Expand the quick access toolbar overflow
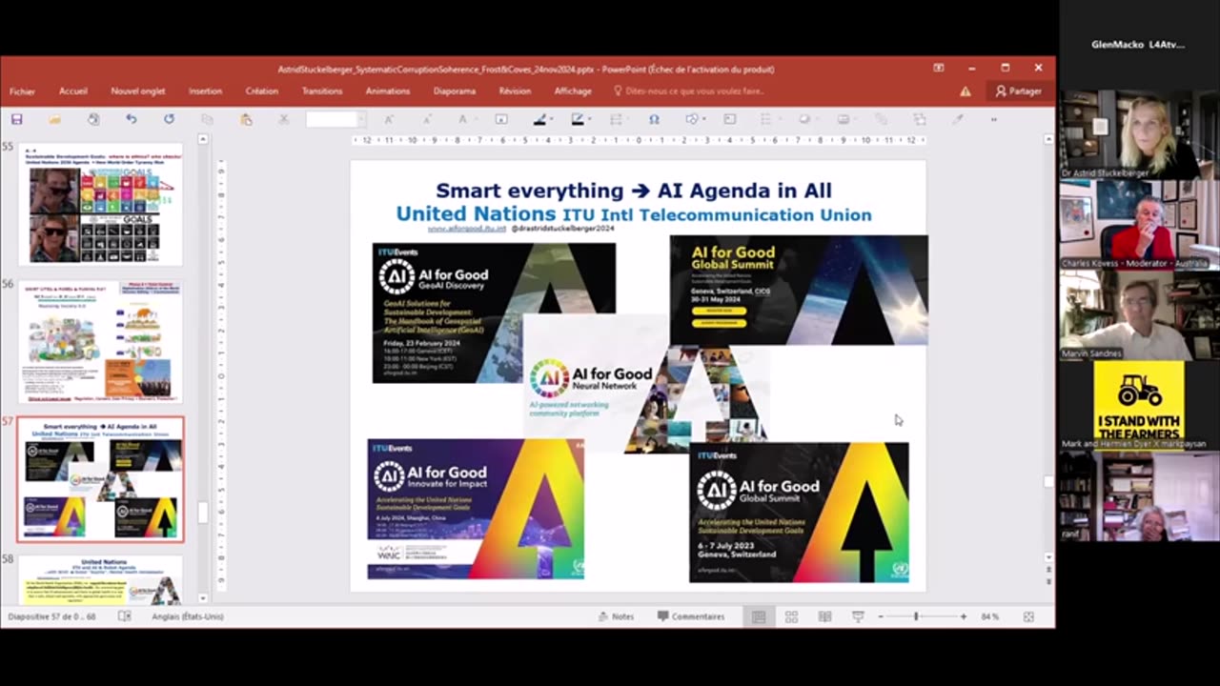The width and height of the screenshot is (1220, 686). pos(993,119)
